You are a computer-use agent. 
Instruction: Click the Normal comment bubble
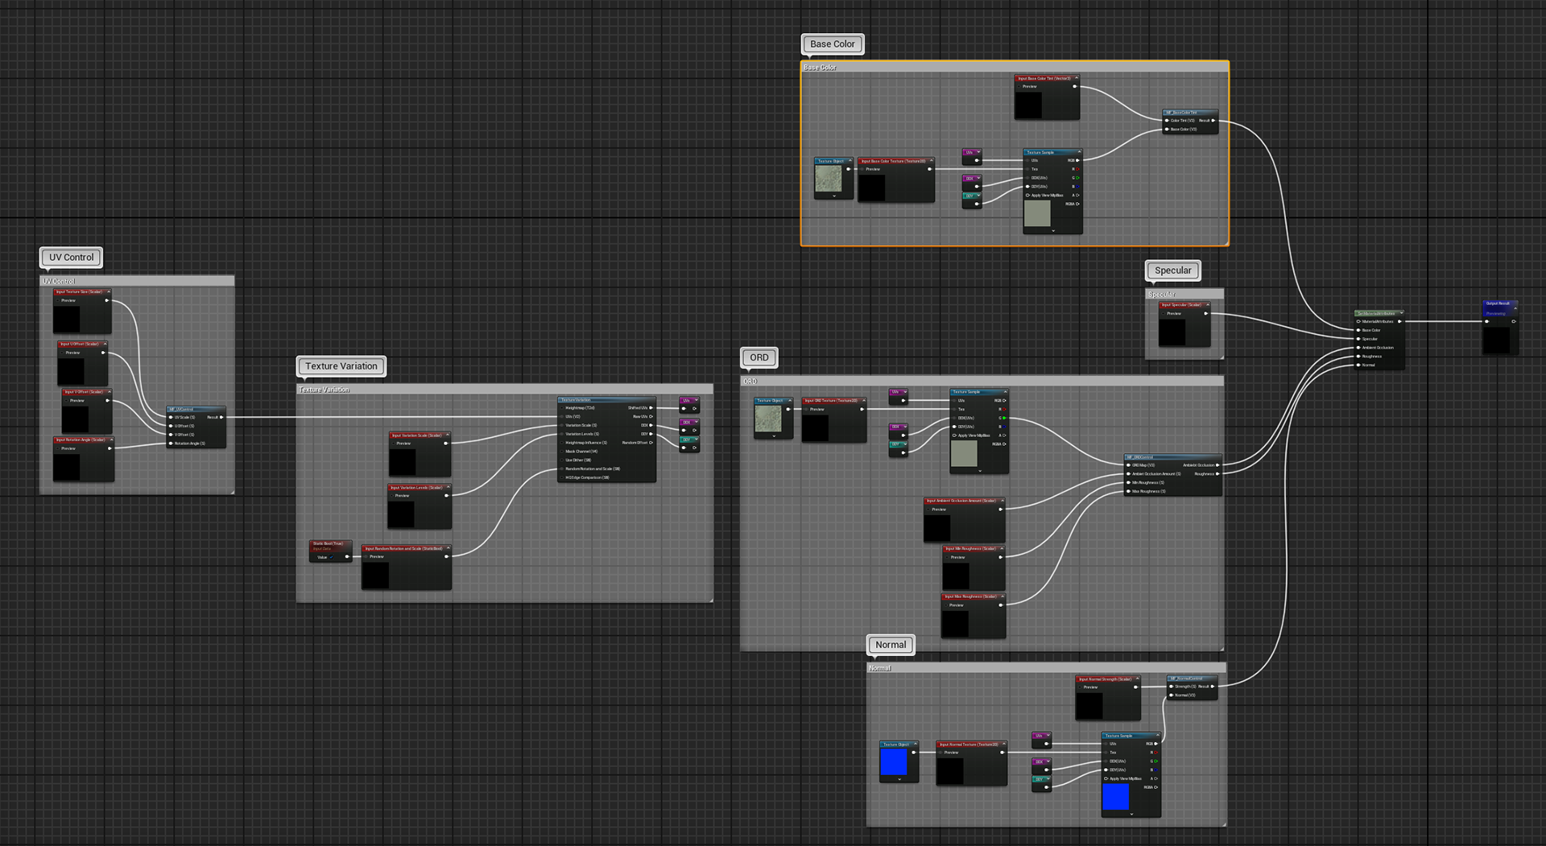(891, 645)
